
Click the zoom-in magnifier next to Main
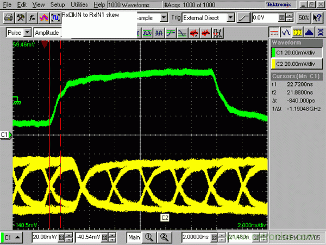coord(148,237)
